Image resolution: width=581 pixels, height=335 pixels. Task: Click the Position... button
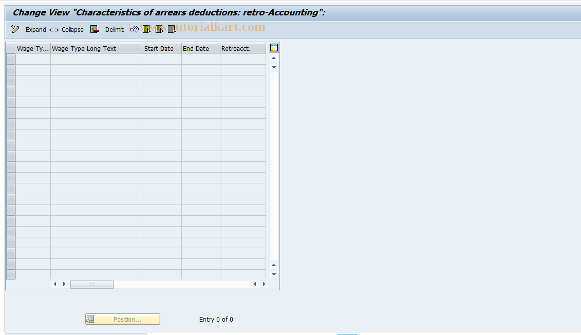coord(123,319)
